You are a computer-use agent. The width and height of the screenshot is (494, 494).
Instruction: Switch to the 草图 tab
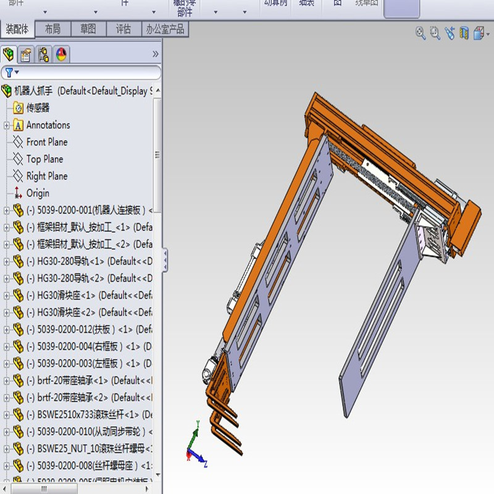[x=88, y=29]
